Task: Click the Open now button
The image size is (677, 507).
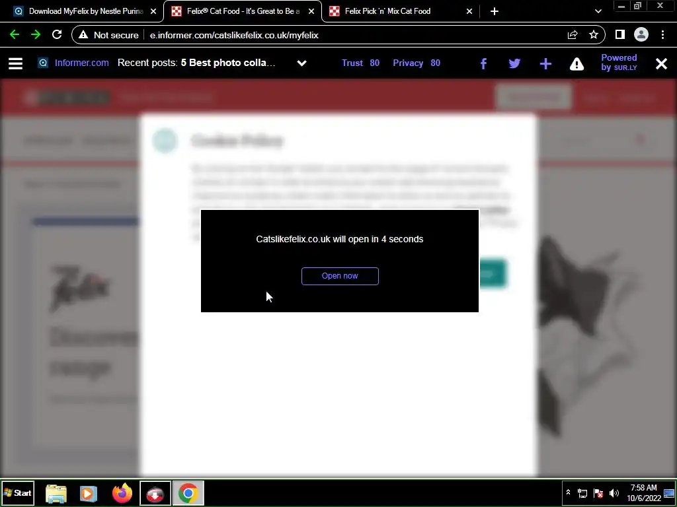Action: pos(340,276)
